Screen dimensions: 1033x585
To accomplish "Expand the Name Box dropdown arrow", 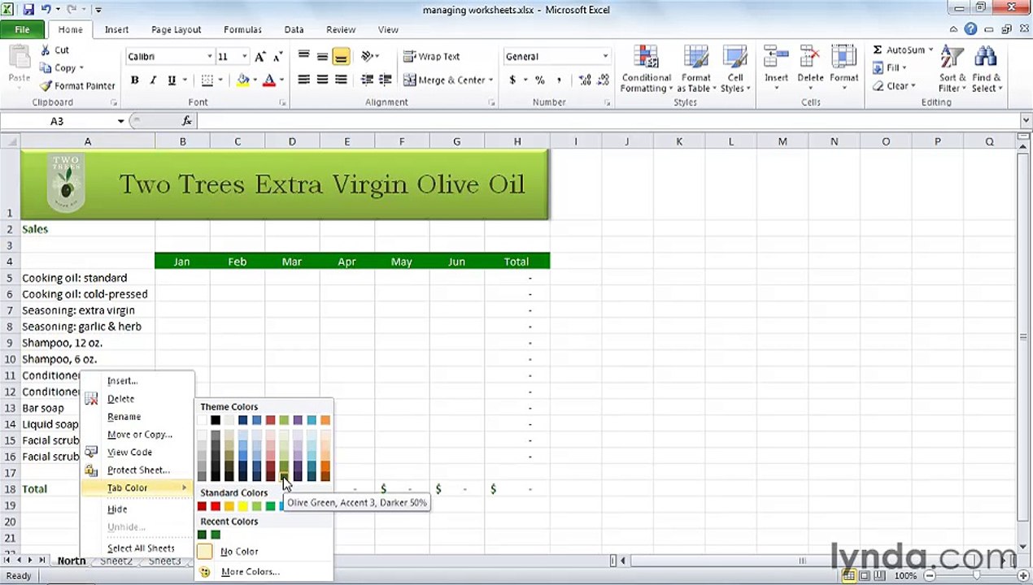I will pos(120,121).
